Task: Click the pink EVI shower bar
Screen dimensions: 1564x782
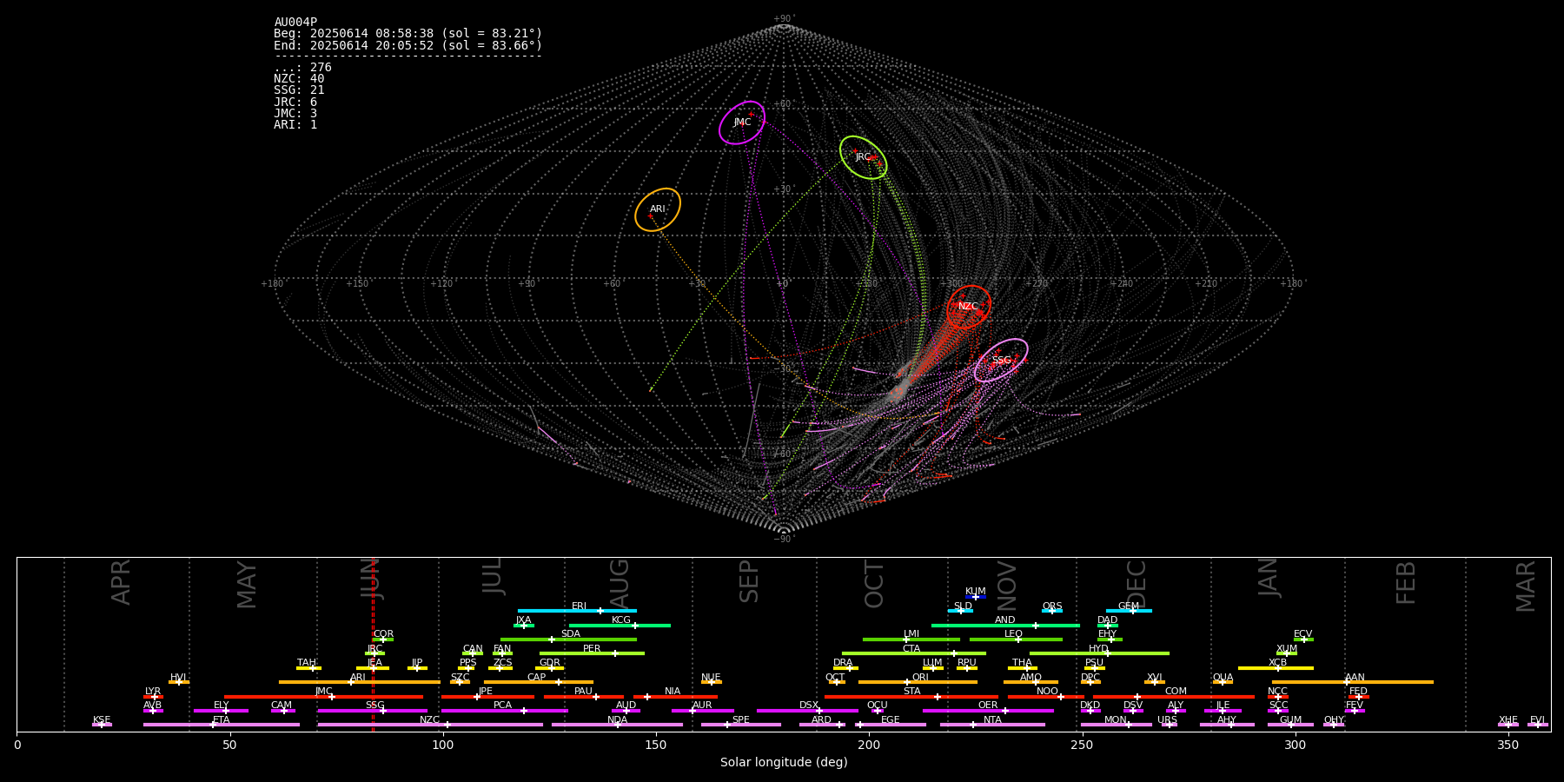Action: point(1537,724)
